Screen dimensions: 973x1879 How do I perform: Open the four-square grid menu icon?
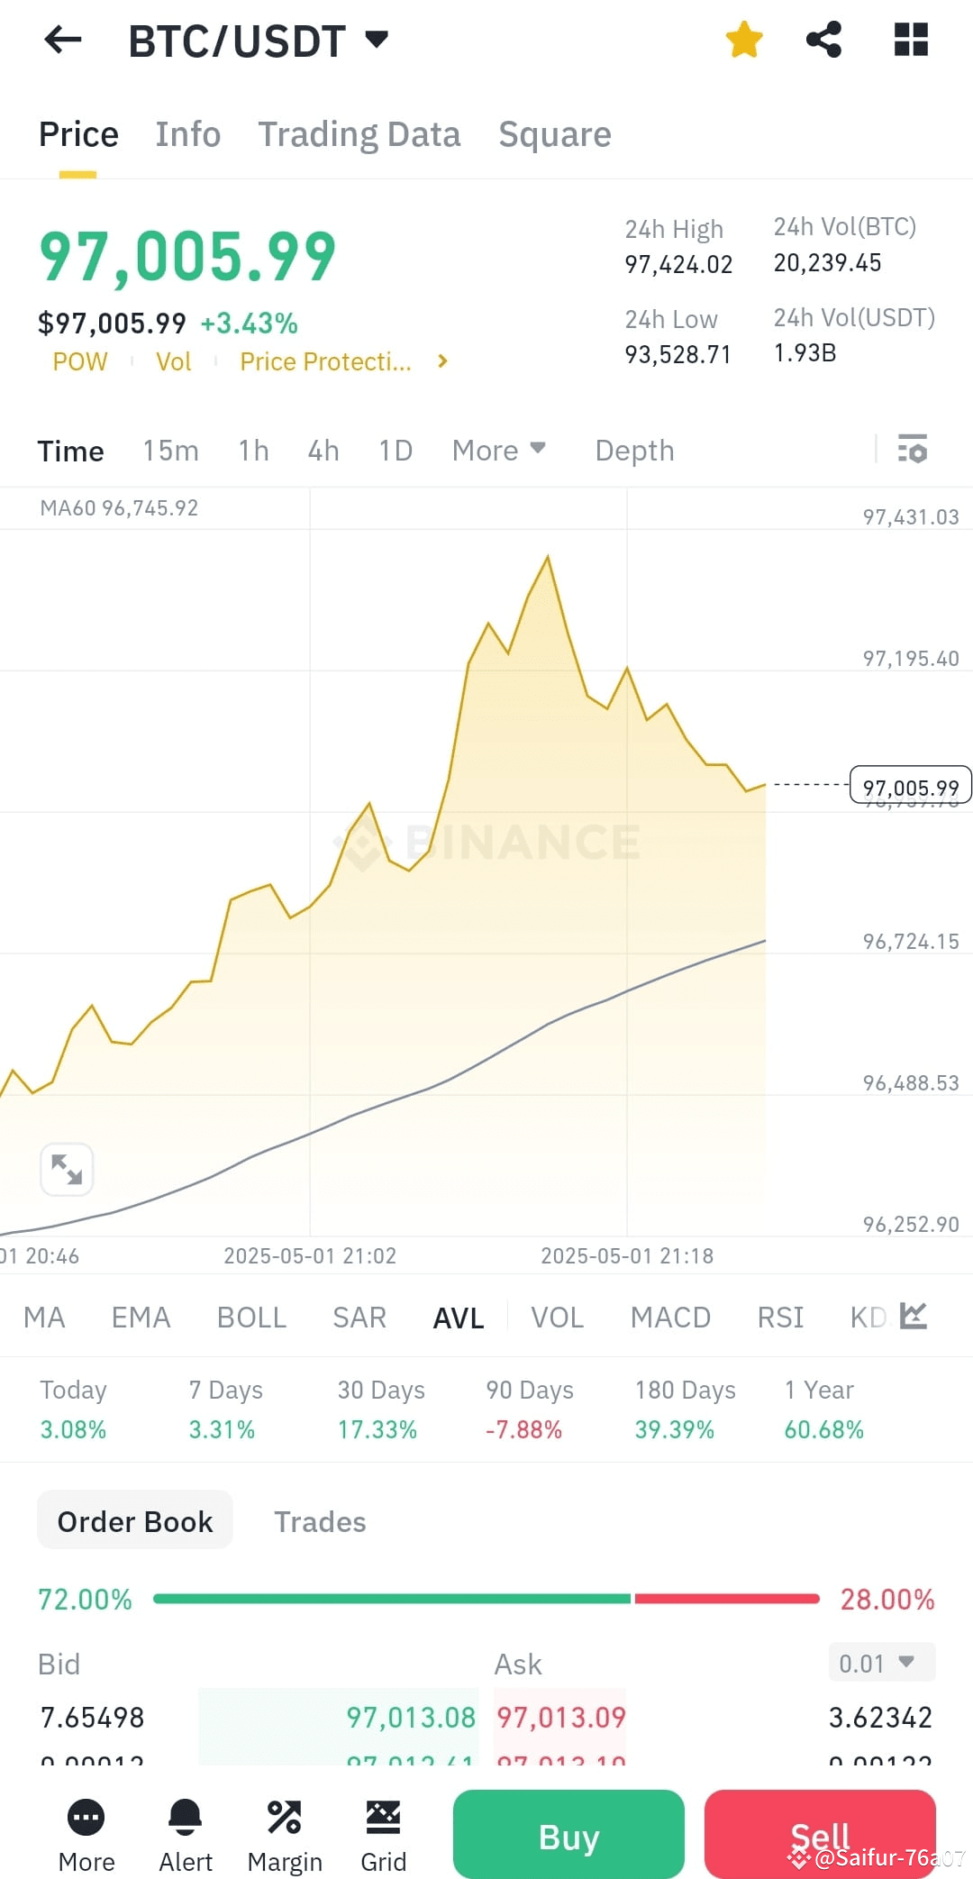coord(911,40)
